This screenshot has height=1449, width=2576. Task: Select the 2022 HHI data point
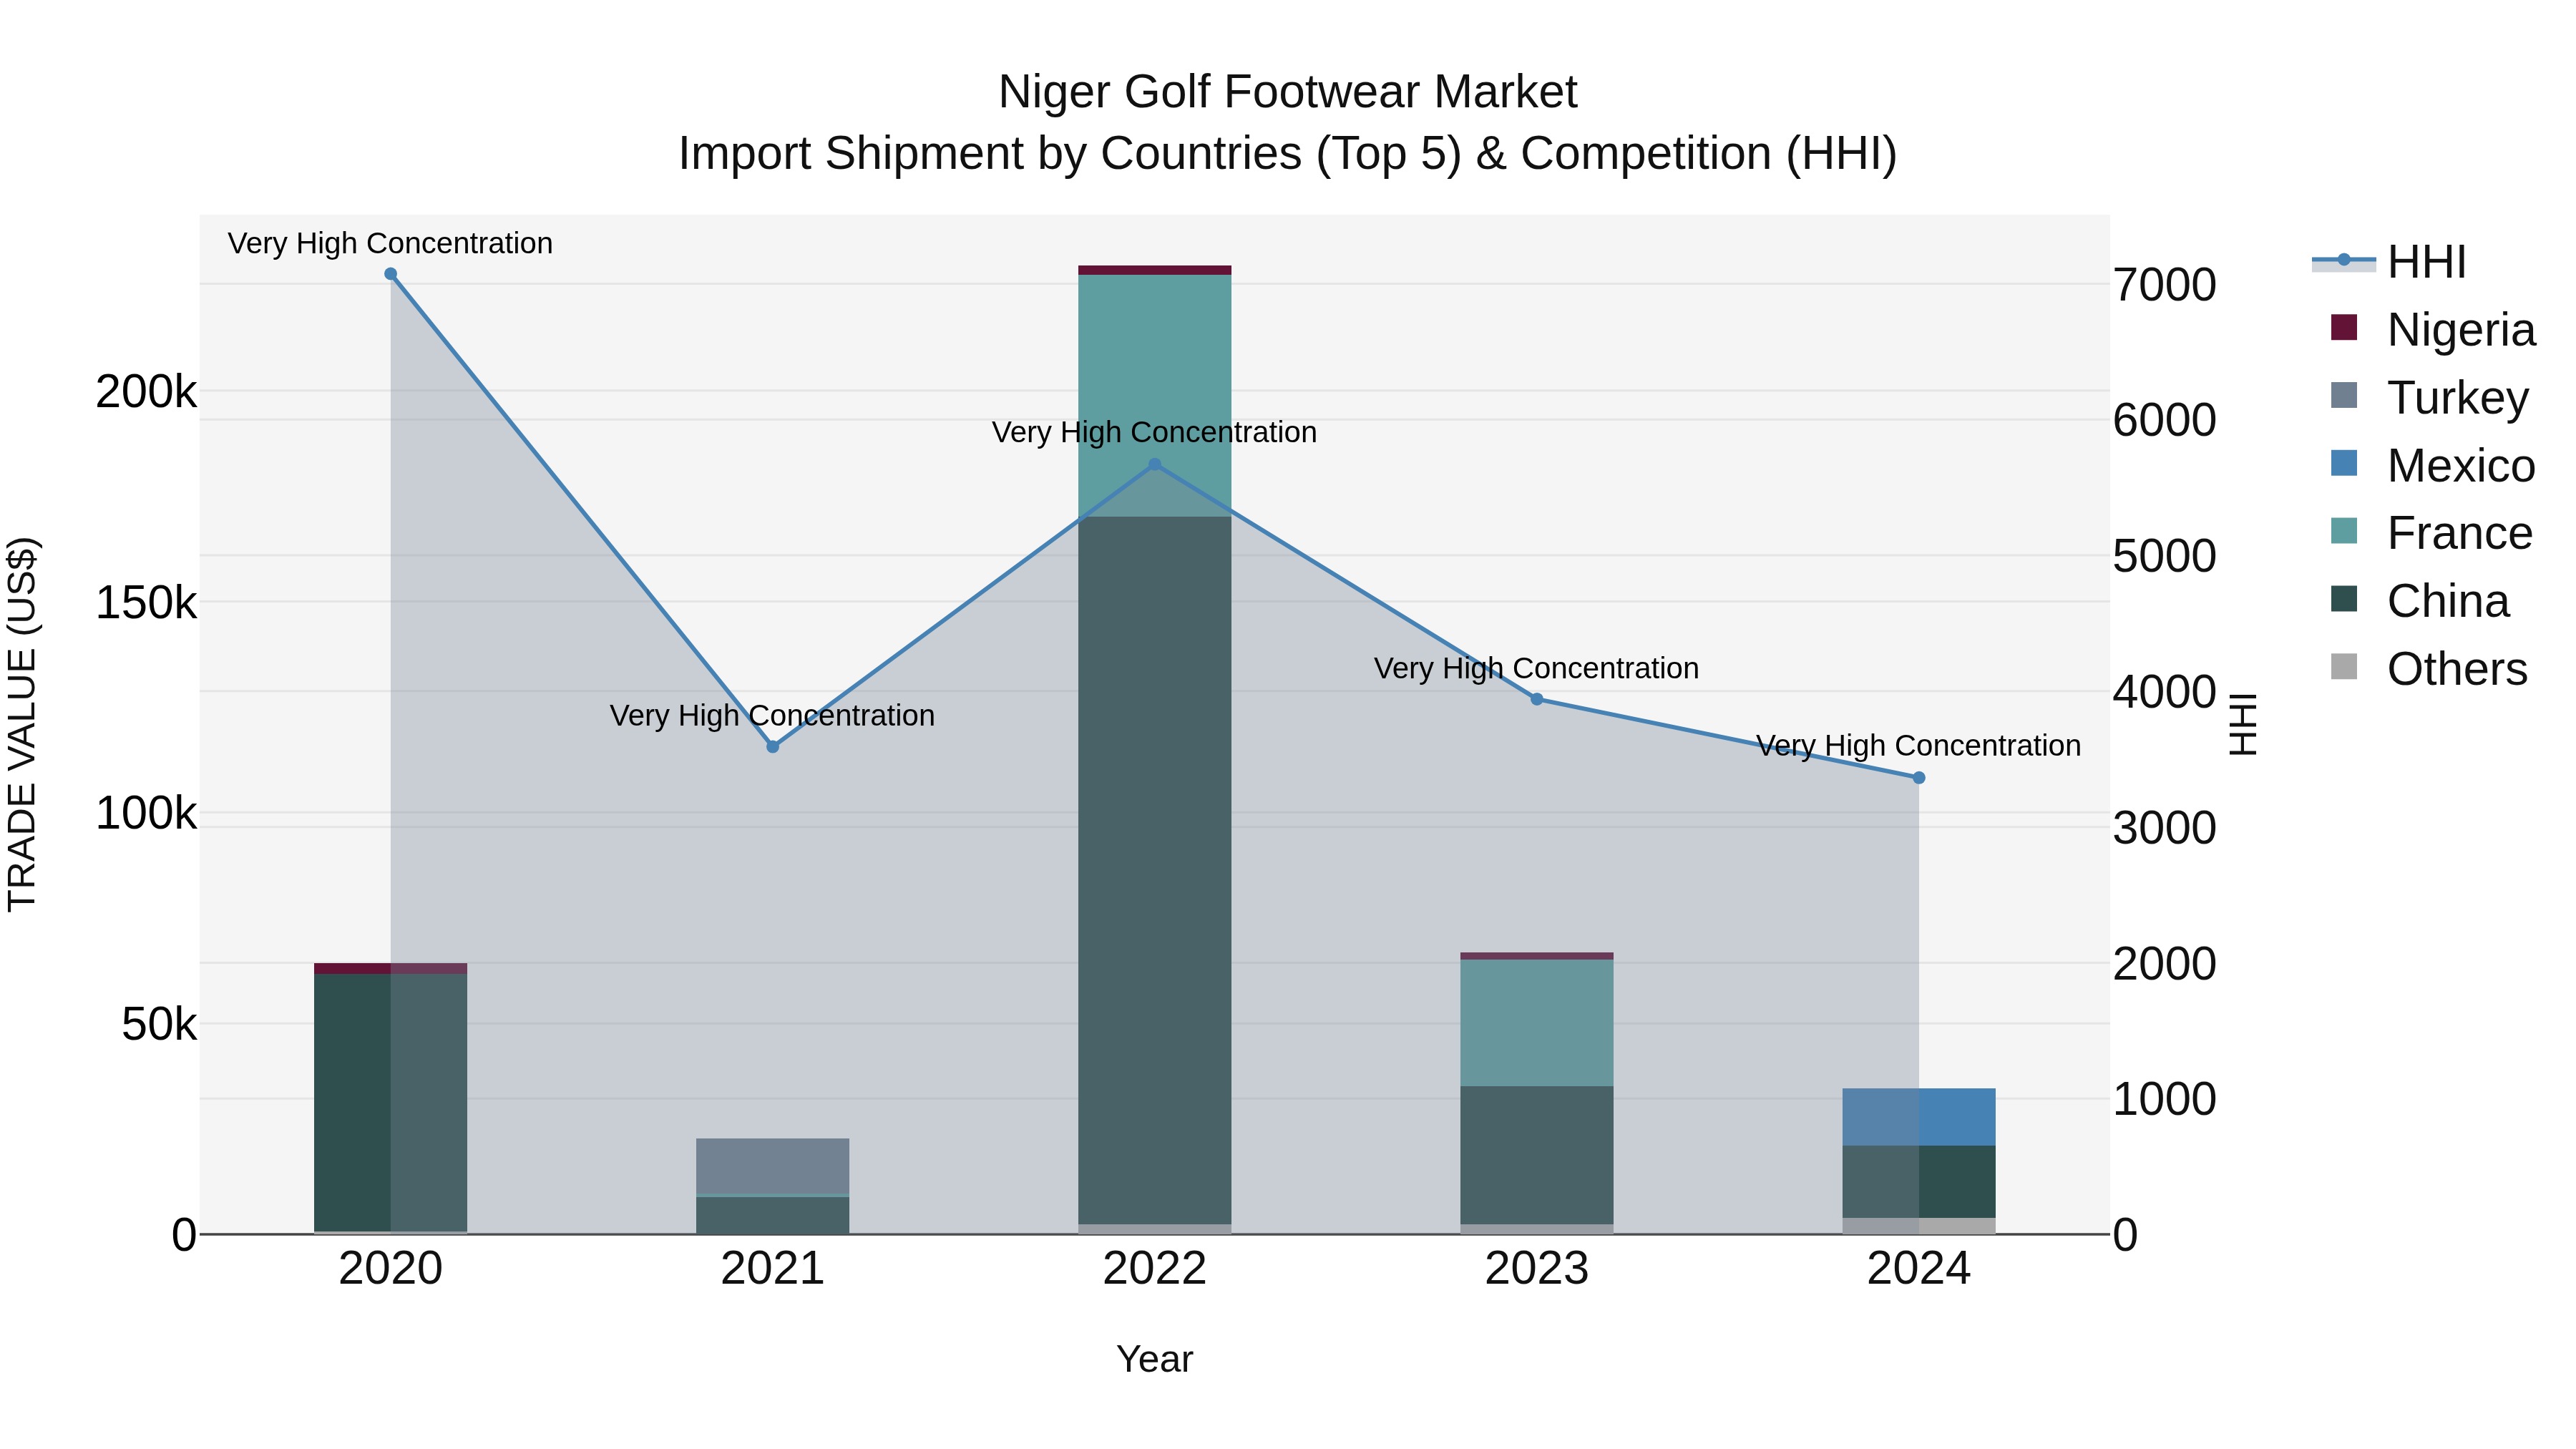1155,465
